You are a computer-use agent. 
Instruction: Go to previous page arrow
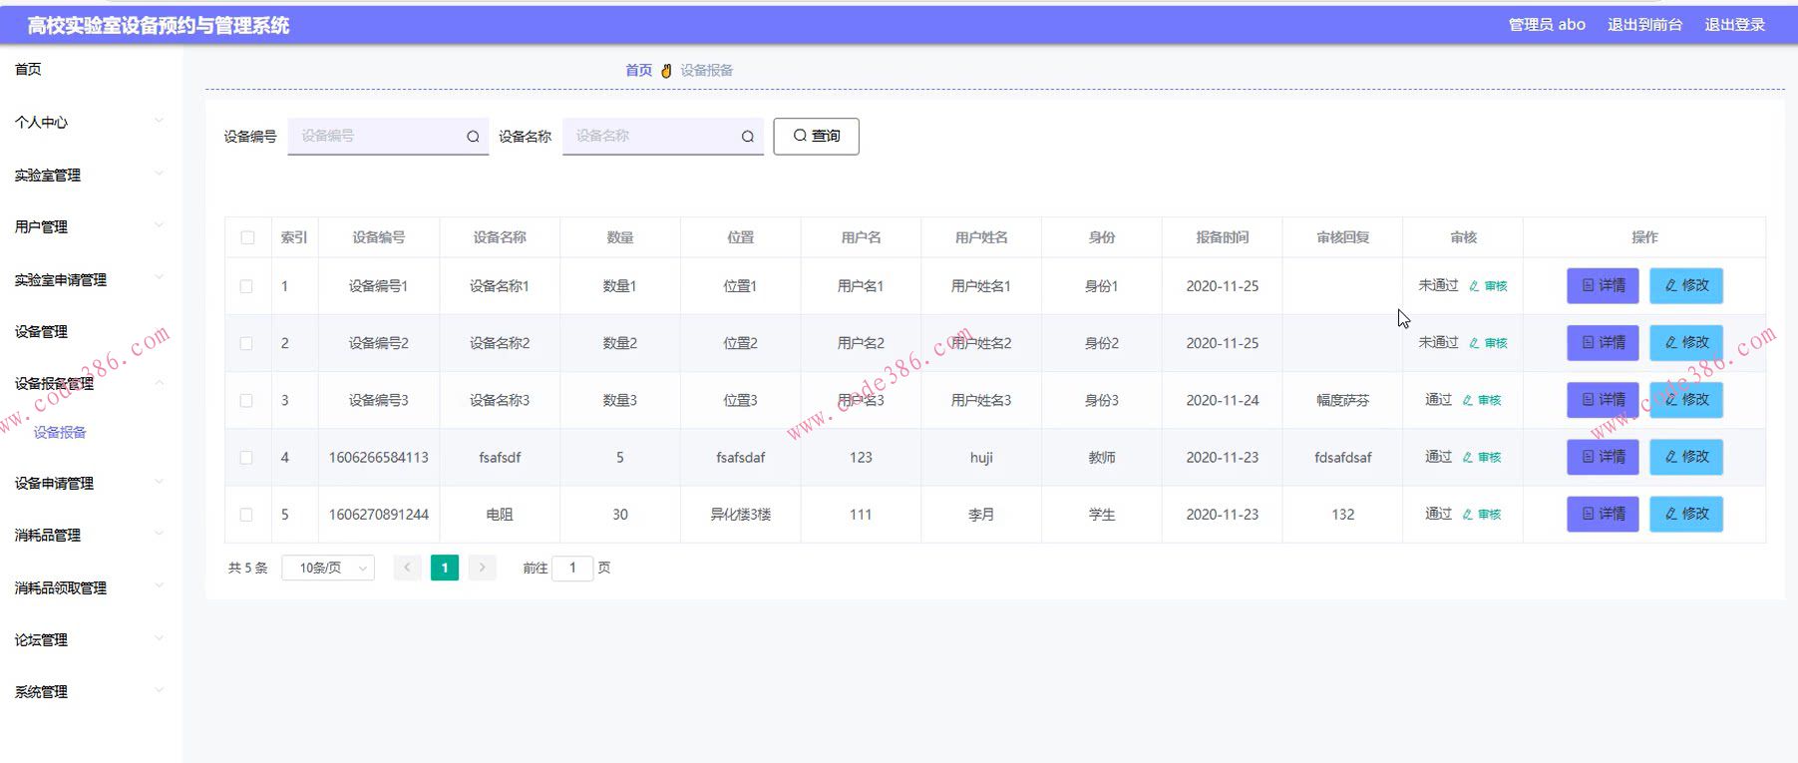407,568
